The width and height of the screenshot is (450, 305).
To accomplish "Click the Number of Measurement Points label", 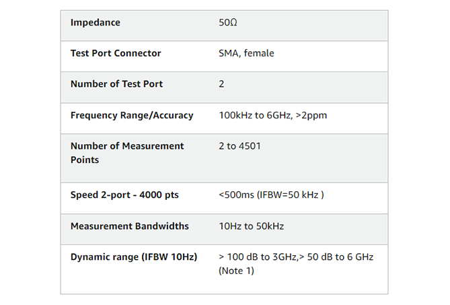I will point(127,153).
